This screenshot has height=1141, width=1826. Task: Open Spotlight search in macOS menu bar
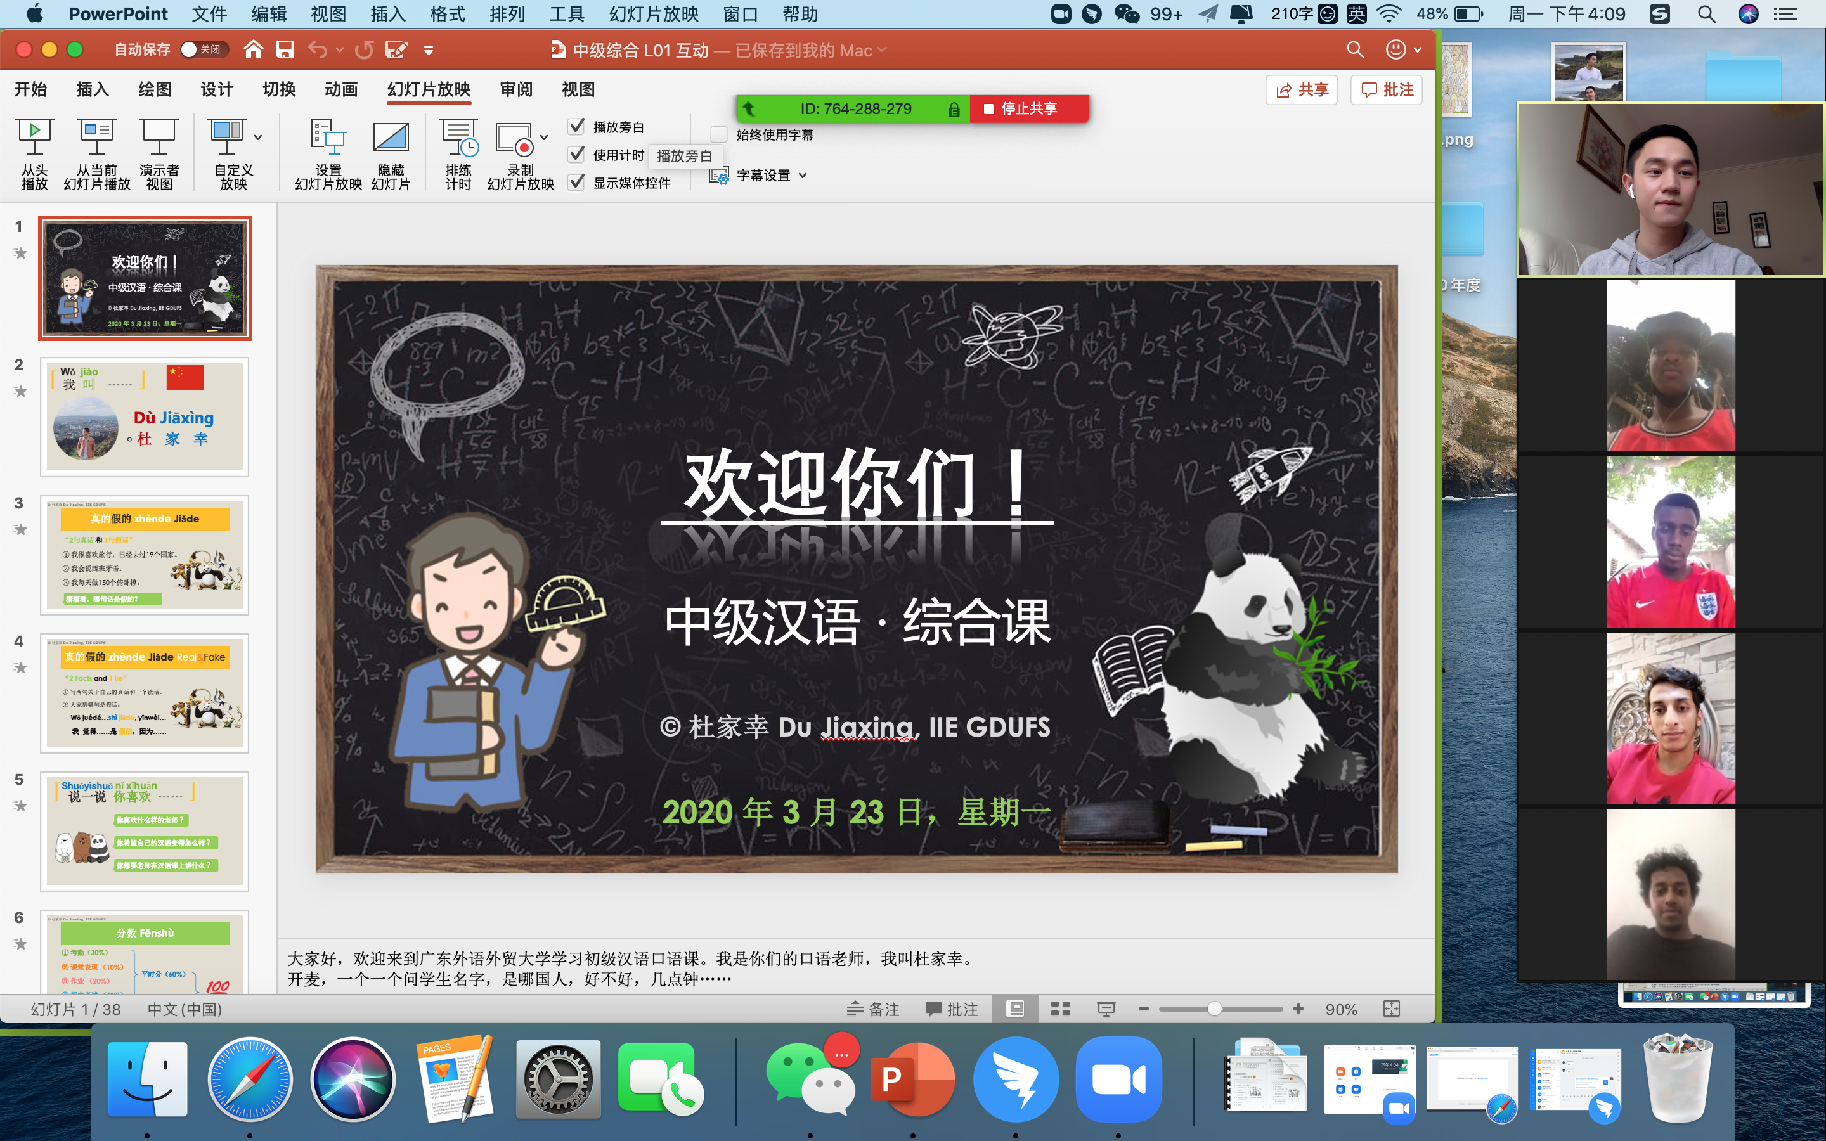(x=1707, y=13)
